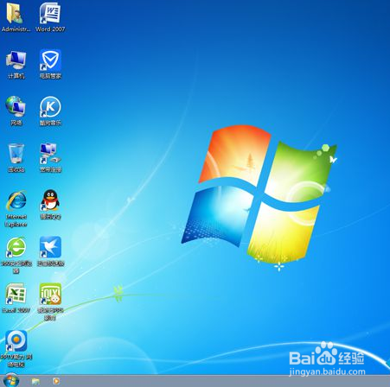This screenshot has height=387, width=390.
Task: Open Windows Explorer from the taskbar
Action: 35,382
